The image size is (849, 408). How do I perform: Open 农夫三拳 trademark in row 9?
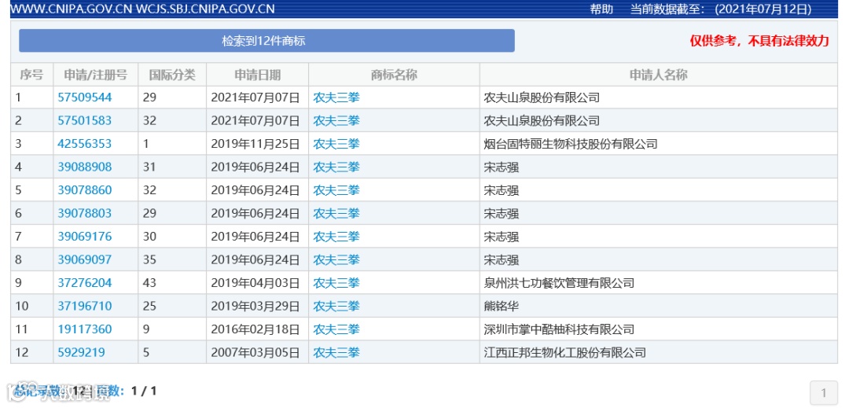[336, 283]
